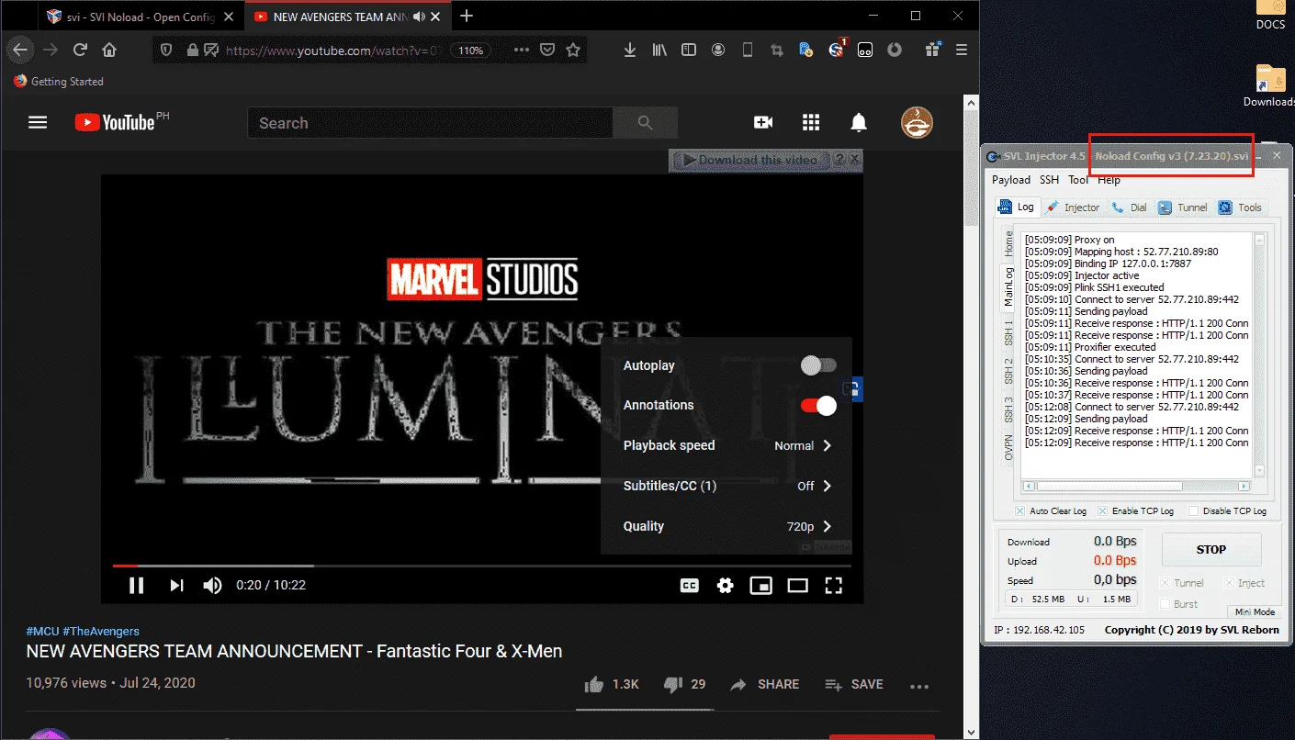Image resolution: width=1295 pixels, height=740 pixels.
Task: Open the YouTube create video icon
Action: [763, 122]
